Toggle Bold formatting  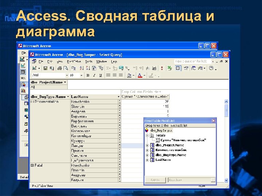point(88,75)
